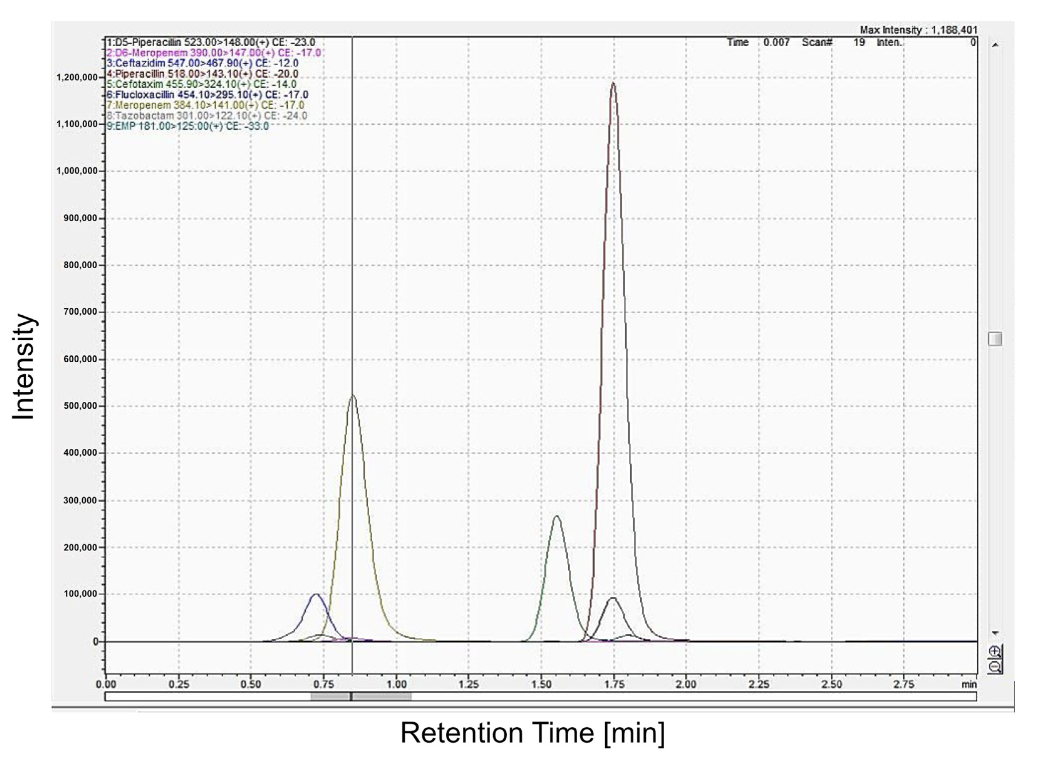The width and height of the screenshot is (1039, 759).
Task: Click the marker on the bottom time range bar
Action: (x=351, y=696)
